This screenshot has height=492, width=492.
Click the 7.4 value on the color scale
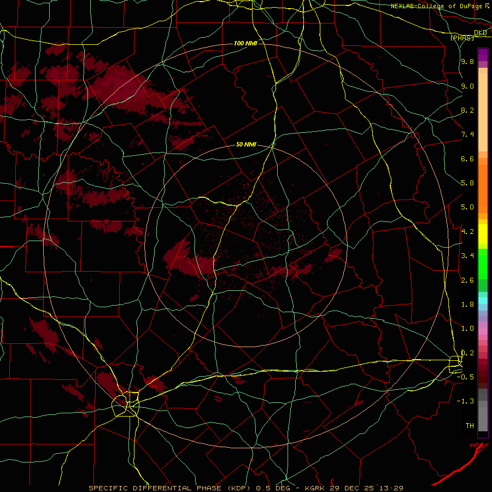coord(467,134)
